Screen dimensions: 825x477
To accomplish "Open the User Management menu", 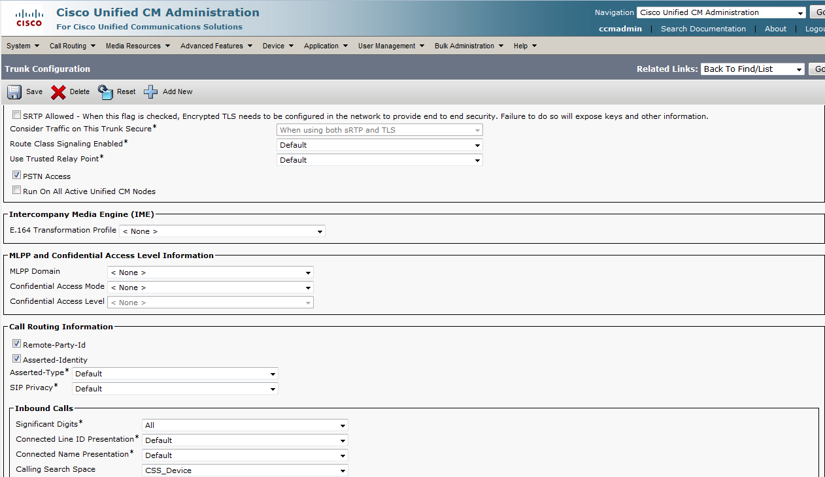I will 391,46.
